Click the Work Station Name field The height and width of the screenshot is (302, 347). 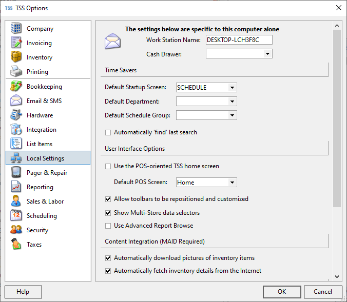pyautogui.click(x=239, y=40)
